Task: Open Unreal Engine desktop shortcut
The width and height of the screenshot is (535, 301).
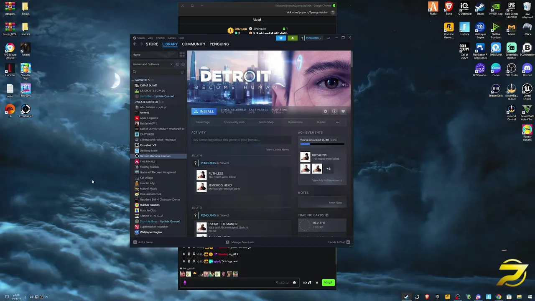Action: [x=527, y=92]
